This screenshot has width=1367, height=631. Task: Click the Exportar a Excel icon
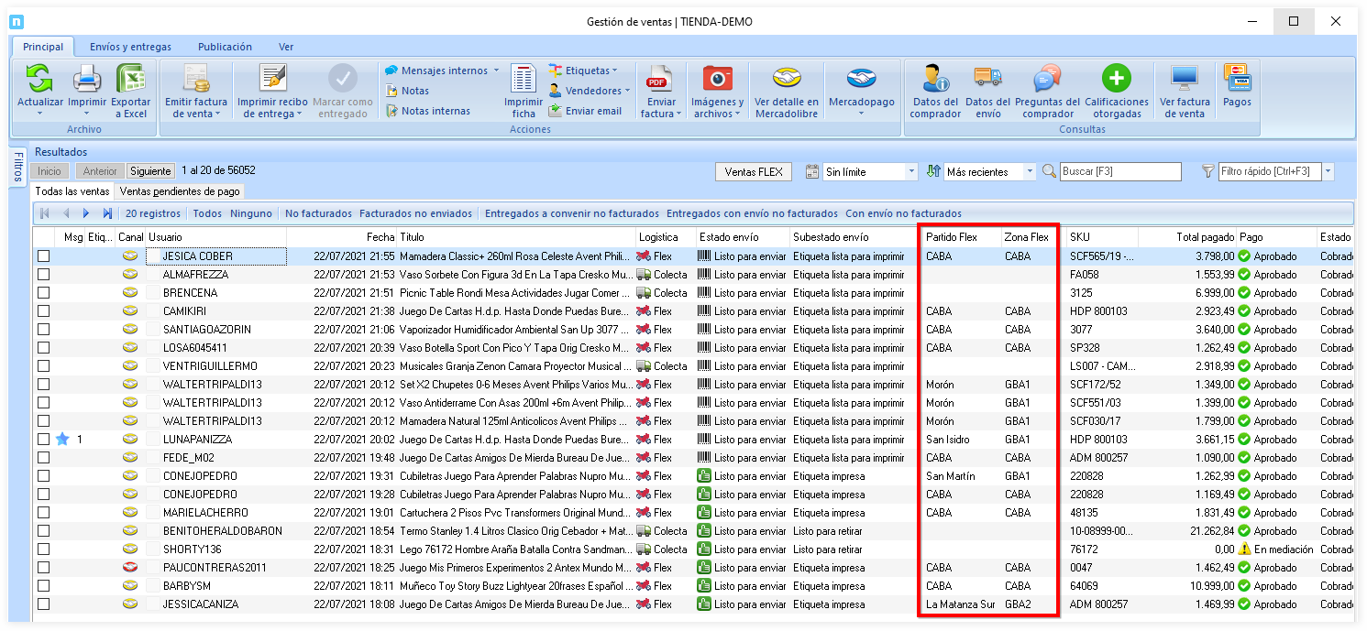[x=131, y=80]
